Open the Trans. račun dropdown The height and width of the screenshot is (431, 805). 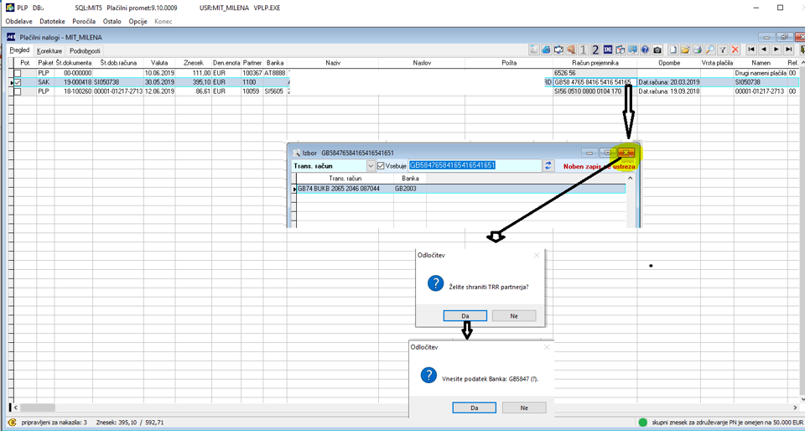(x=371, y=166)
